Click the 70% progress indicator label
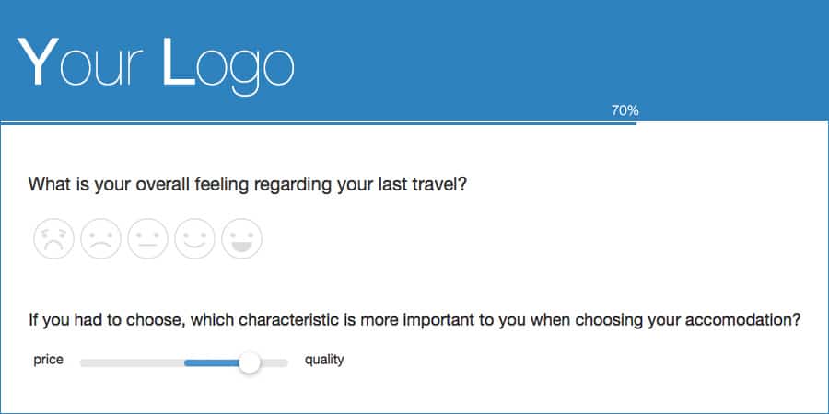Image resolution: width=829 pixels, height=414 pixels. pyautogui.click(x=625, y=110)
